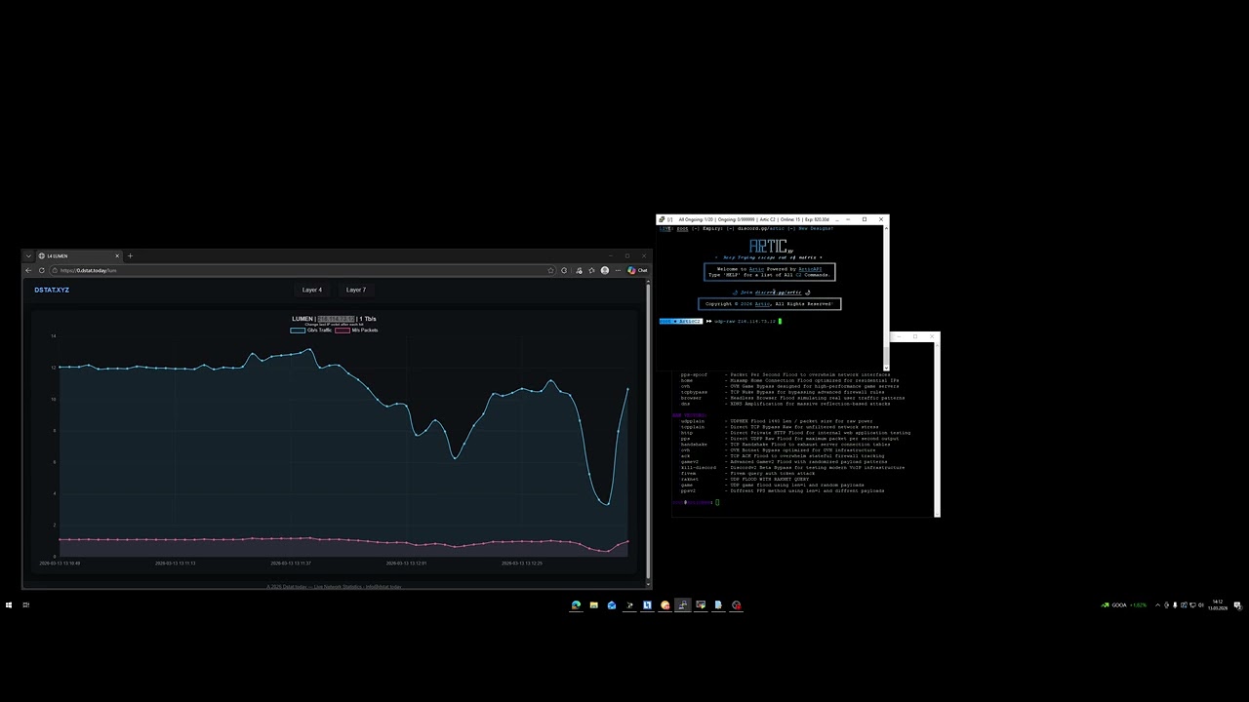Image resolution: width=1249 pixels, height=702 pixels.
Task: Open the DSTAT.XYZ logo link
Action: (x=52, y=290)
